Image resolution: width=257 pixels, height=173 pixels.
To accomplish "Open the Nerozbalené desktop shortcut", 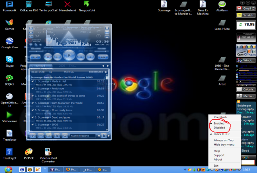I will pos(67,7).
